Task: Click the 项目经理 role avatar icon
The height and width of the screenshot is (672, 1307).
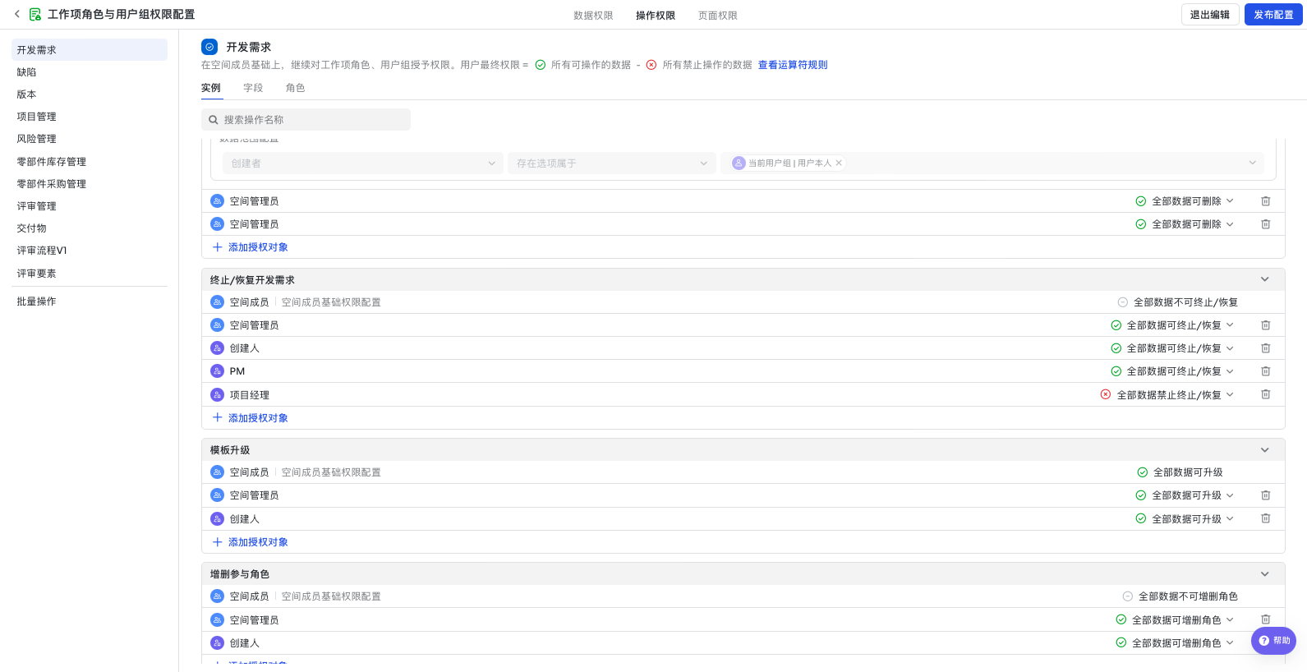Action: click(217, 394)
